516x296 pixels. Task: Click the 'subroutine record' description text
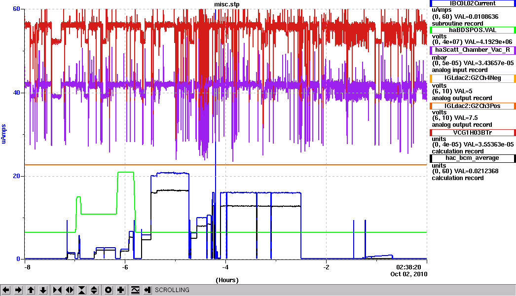click(457, 24)
